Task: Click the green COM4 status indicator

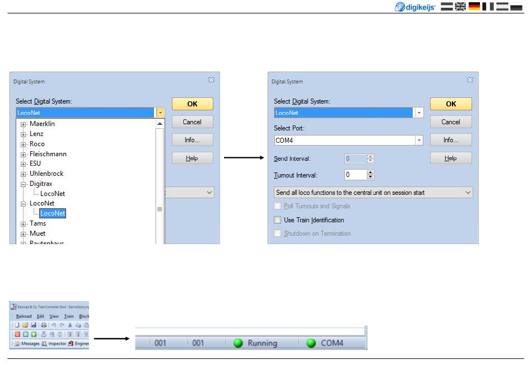Action: point(311,343)
